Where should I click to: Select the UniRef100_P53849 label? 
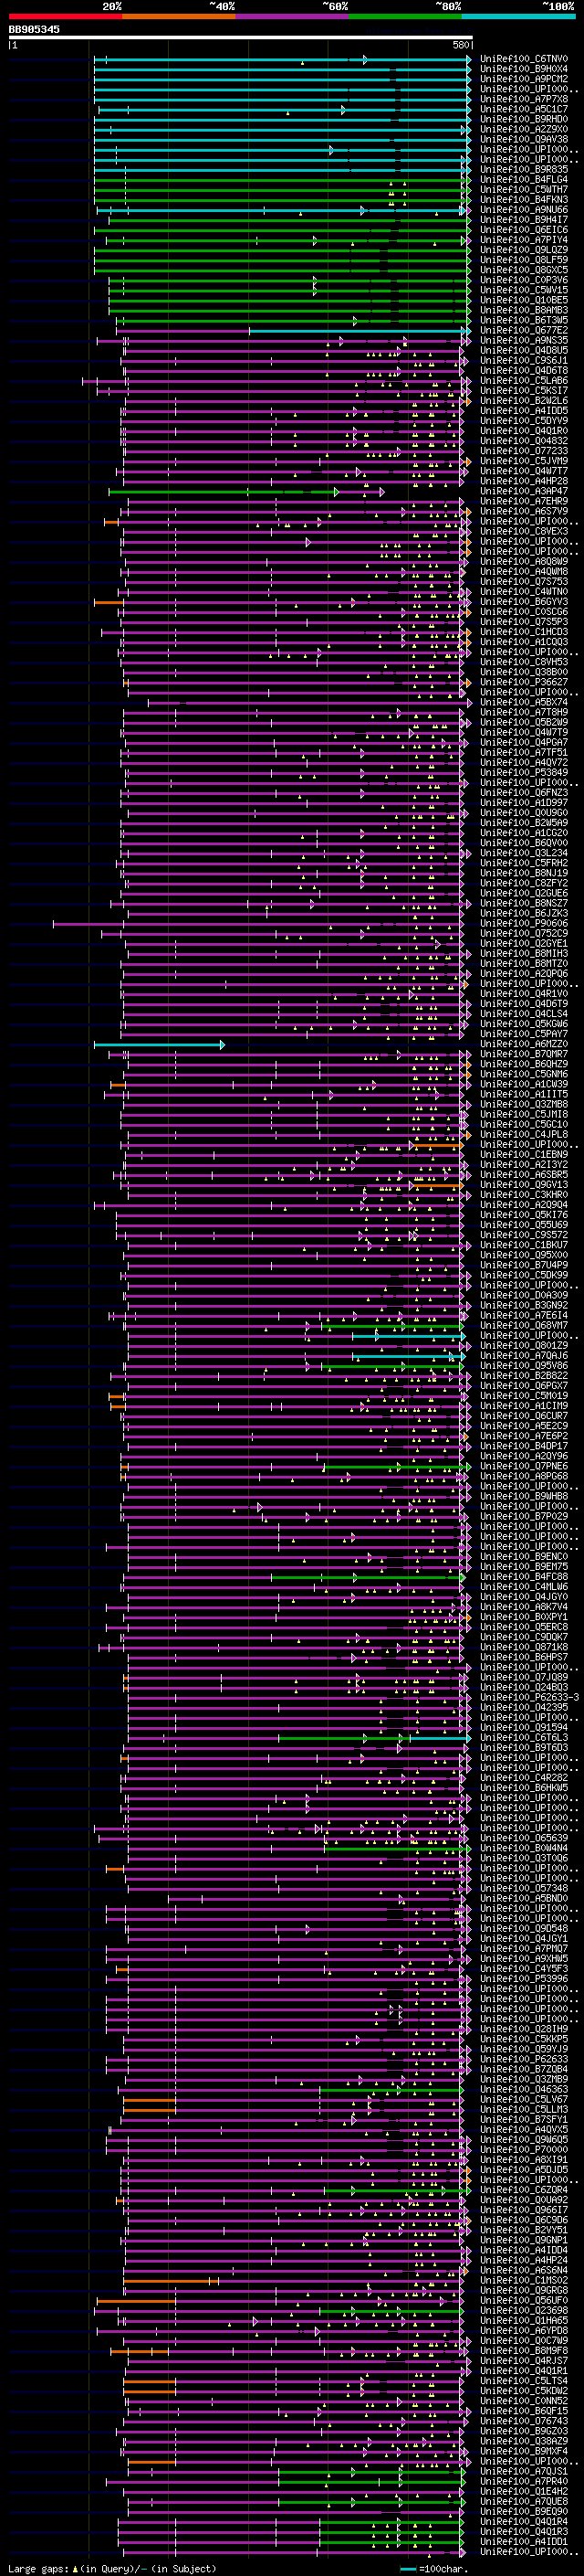pyautogui.click(x=524, y=773)
